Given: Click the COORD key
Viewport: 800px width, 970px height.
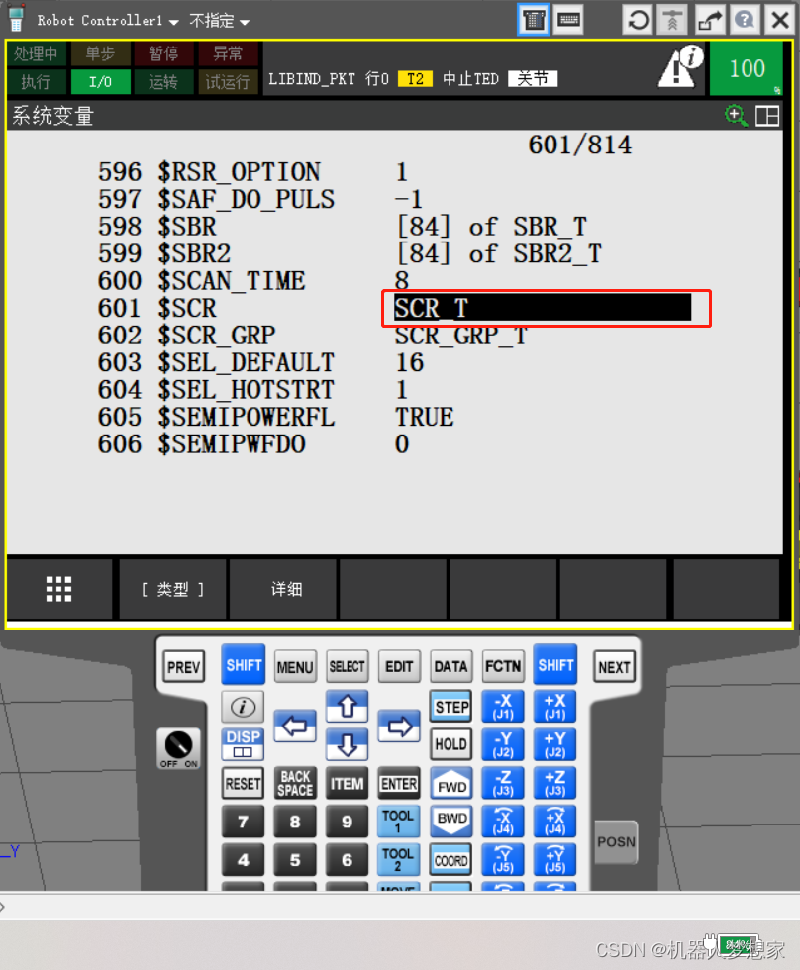Looking at the screenshot, I should pos(451,860).
